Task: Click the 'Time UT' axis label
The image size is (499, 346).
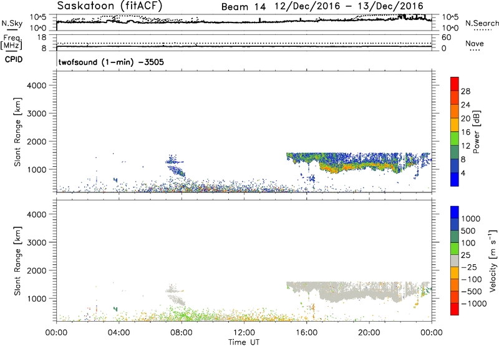Action: point(244,342)
